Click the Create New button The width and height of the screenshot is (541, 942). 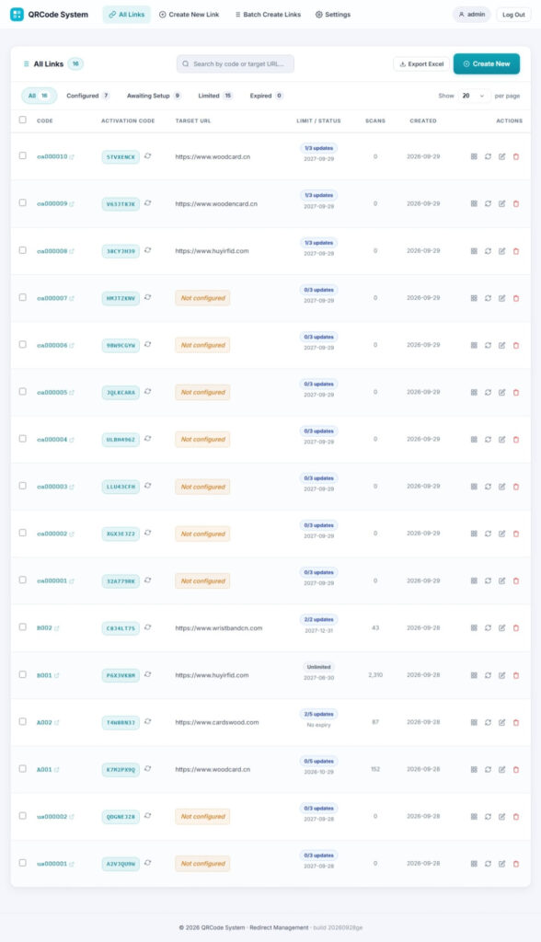tap(487, 63)
